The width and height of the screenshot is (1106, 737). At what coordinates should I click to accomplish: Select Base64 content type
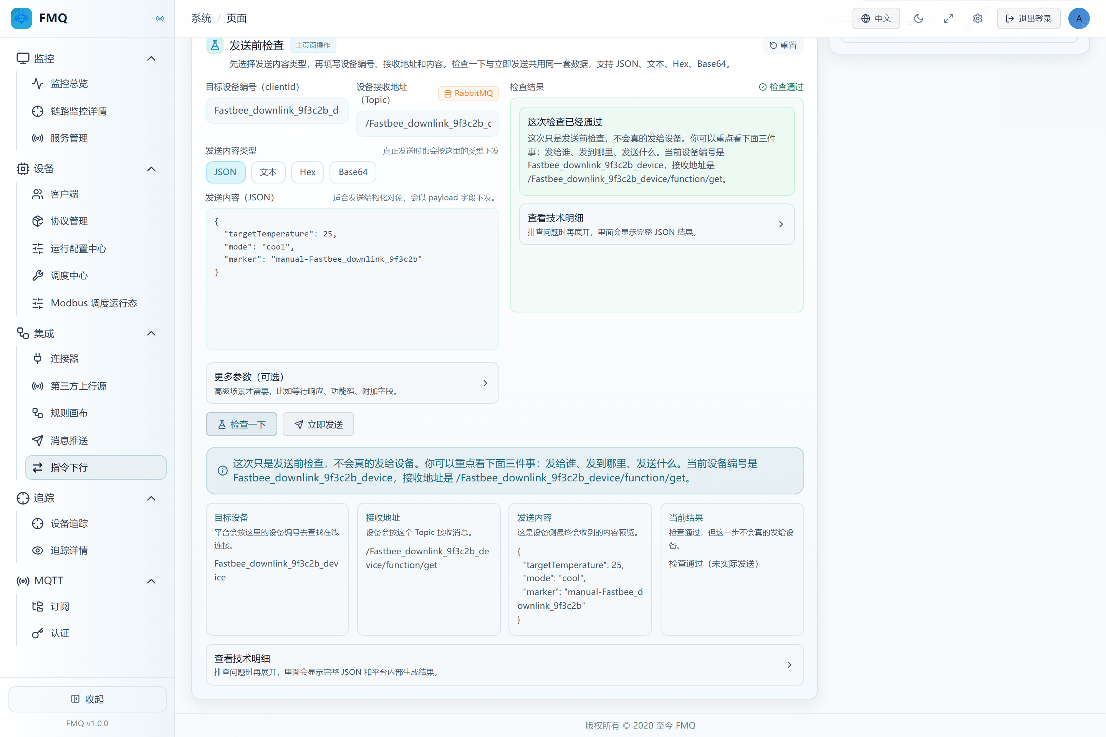coord(353,172)
